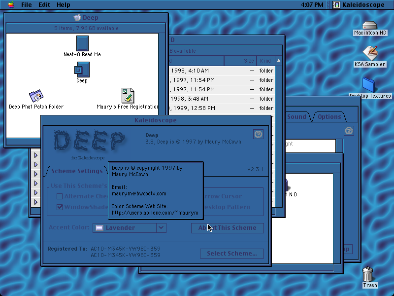The width and height of the screenshot is (394, 296).
Task: Expand the fifth disclosure triangle in list window
Action: pyautogui.click(x=35, y=192)
